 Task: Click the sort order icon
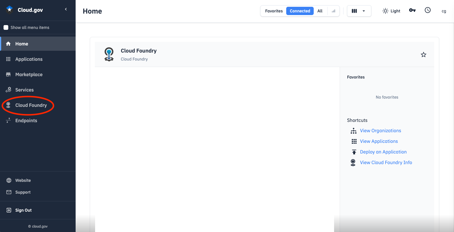333,11
